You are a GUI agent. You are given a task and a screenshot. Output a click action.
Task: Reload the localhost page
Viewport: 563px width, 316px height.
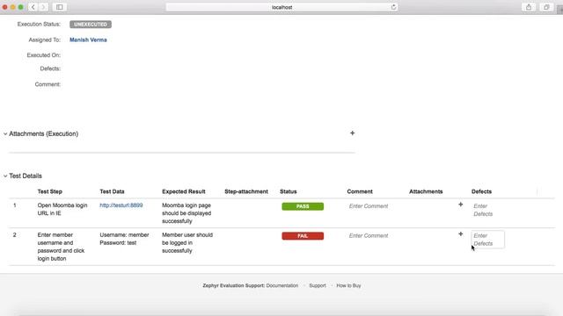(393, 7)
